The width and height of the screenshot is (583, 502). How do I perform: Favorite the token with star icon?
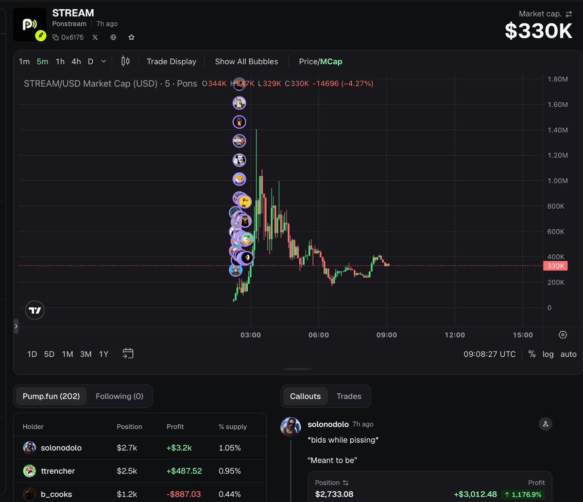(131, 37)
